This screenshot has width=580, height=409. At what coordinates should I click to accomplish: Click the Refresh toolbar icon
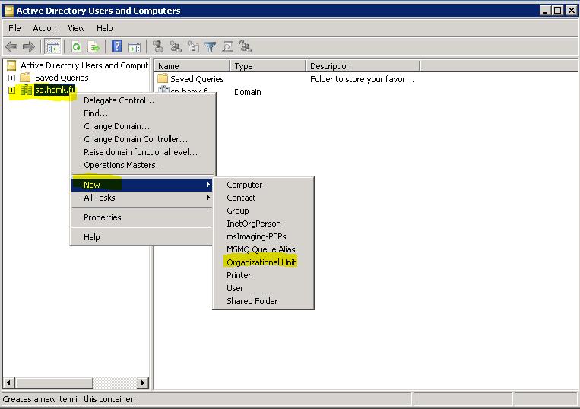tap(76, 47)
